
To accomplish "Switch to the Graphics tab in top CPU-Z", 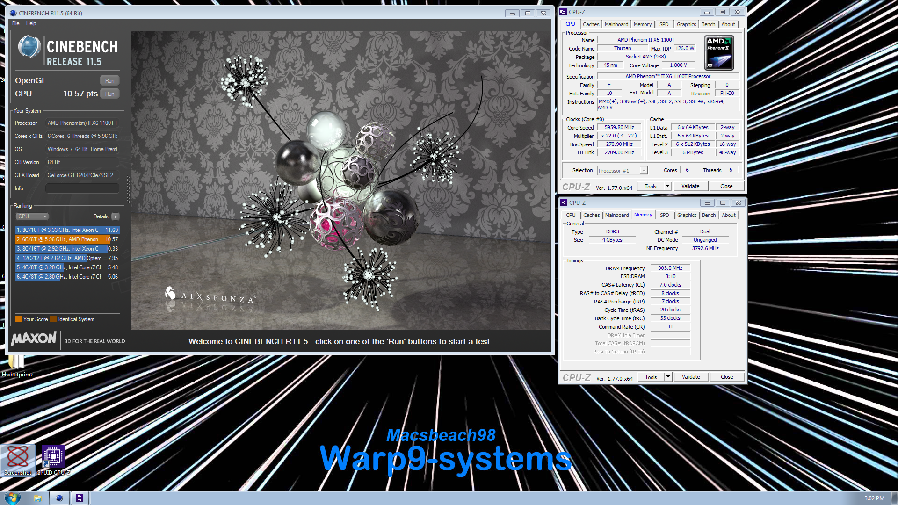I will coord(686,24).
